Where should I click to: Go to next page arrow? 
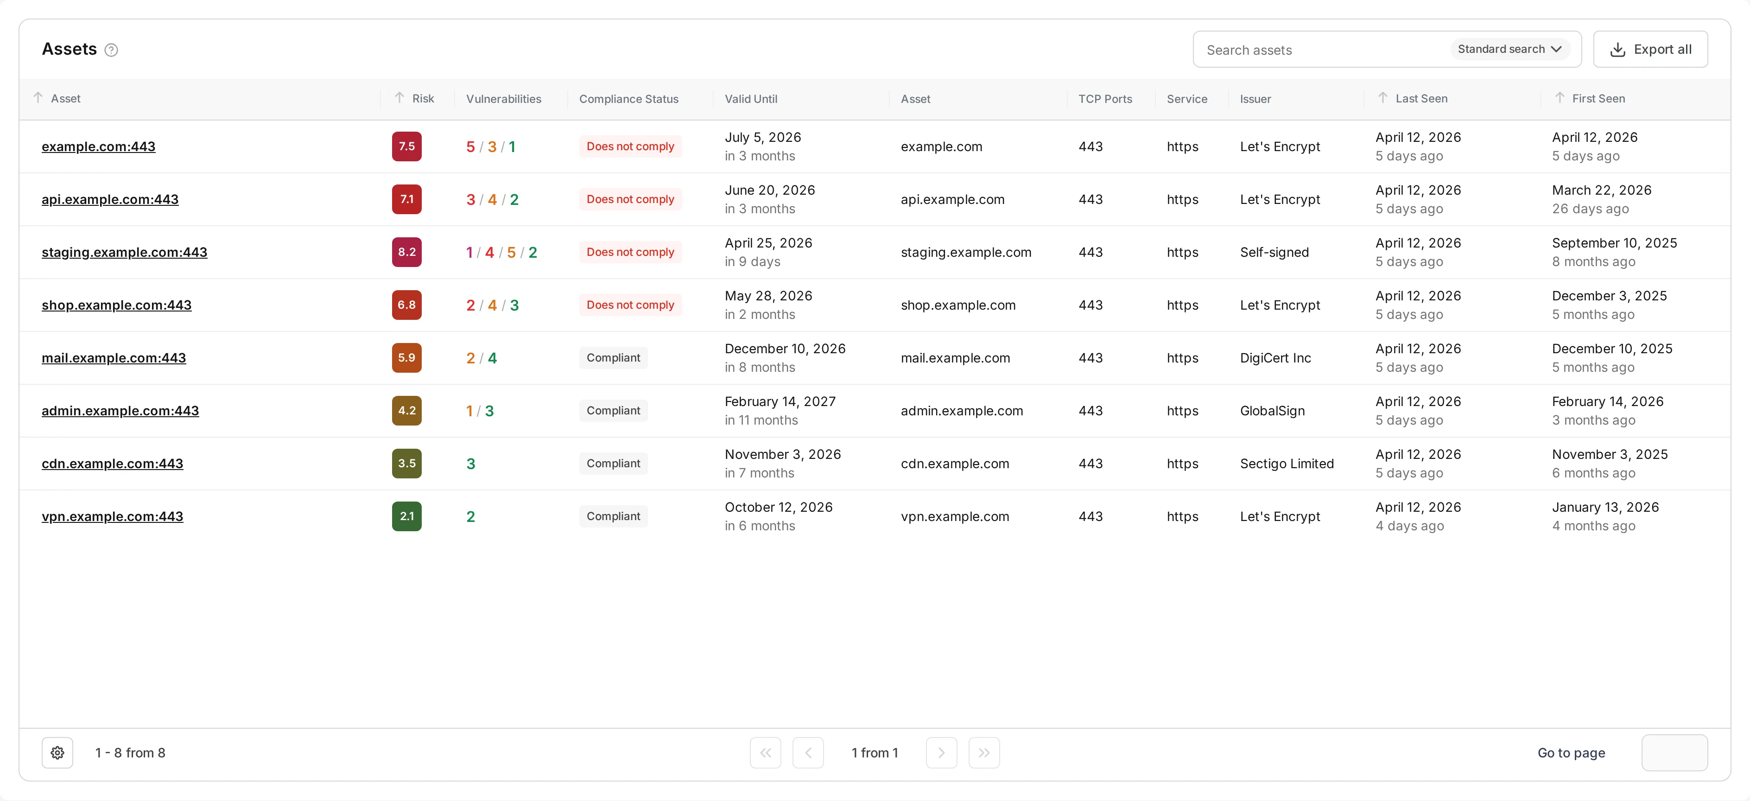coord(942,753)
